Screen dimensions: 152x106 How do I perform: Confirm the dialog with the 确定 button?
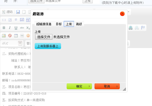click(x=79, y=86)
